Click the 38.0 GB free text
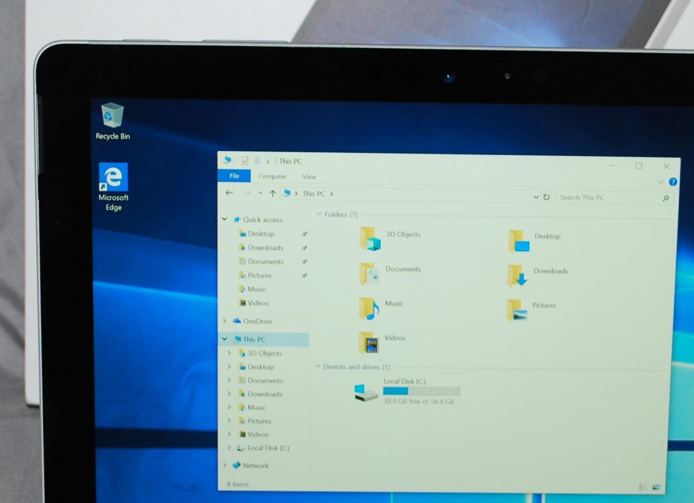 point(419,401)
